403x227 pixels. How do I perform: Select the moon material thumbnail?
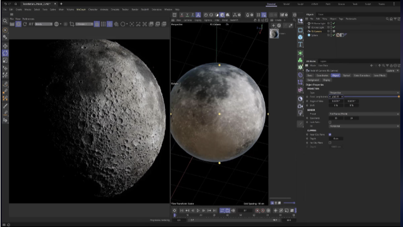[x=274, y=34]
